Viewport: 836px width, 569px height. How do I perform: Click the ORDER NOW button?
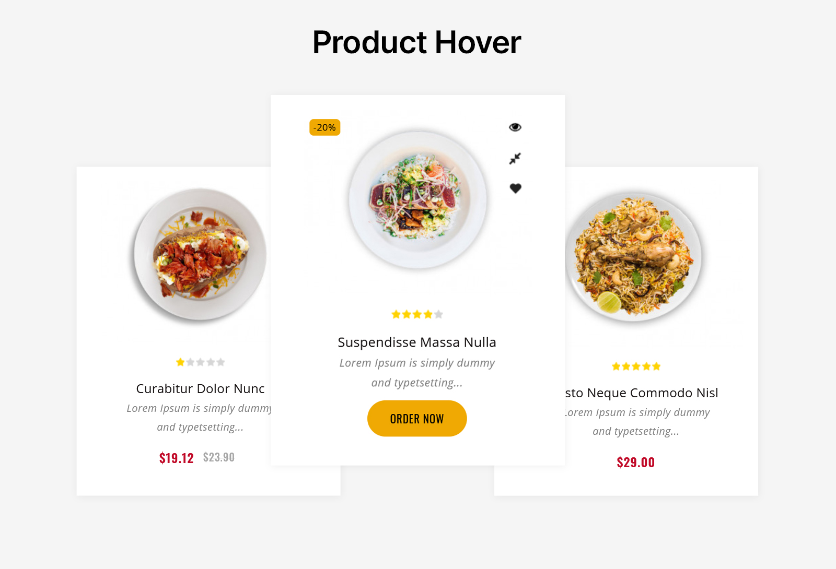point(417,419)
